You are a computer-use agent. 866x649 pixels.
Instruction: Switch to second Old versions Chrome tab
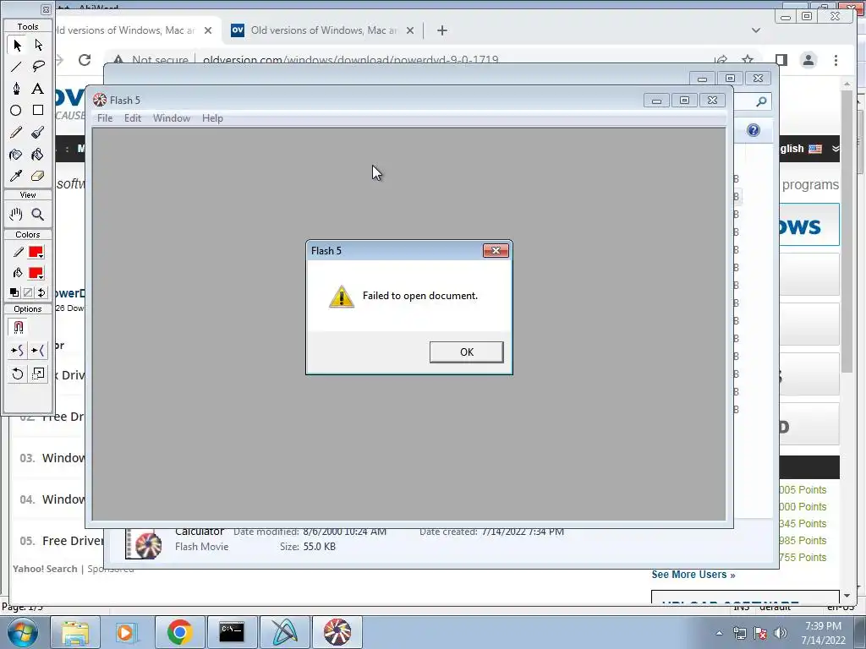tap(324, 30)
